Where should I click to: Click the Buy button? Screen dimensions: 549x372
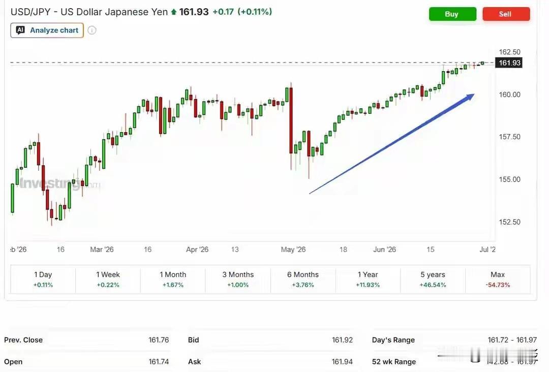point(452,14)
